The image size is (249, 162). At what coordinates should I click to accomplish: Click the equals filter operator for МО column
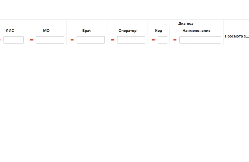31,40
